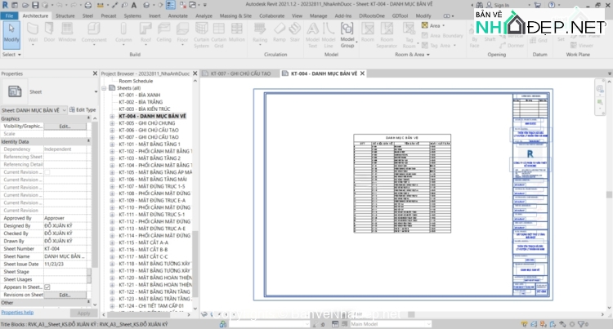
Task: Select the Modify tool in the ribbon
Action: pos(11,33)
